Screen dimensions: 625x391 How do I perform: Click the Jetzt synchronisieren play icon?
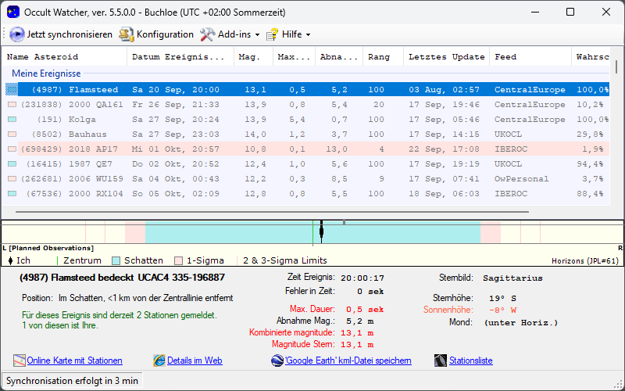pos(16,34)
